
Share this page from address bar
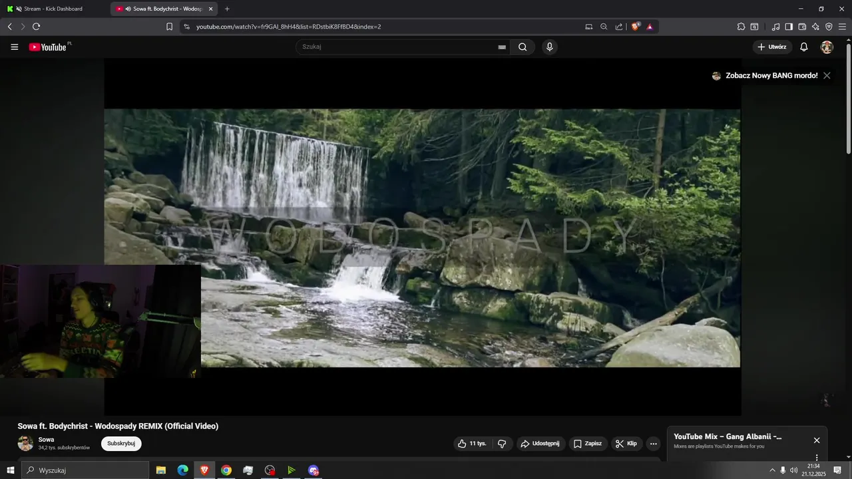619,27
